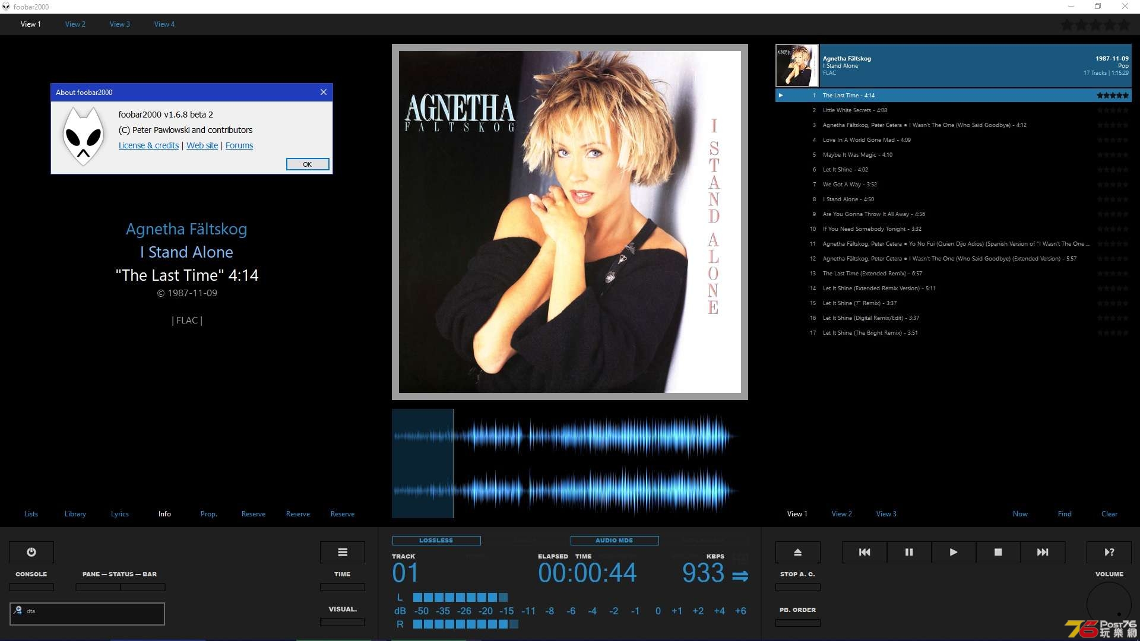This screenshot has width=1140, height=641.
Task: Close the About foobar2000 dialog
Action: [x=324, y=92]
